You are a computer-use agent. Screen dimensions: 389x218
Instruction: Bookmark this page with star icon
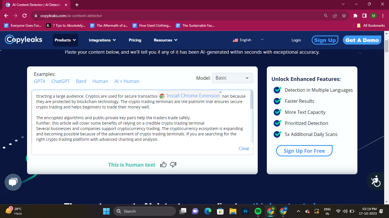tap(344, 16)
